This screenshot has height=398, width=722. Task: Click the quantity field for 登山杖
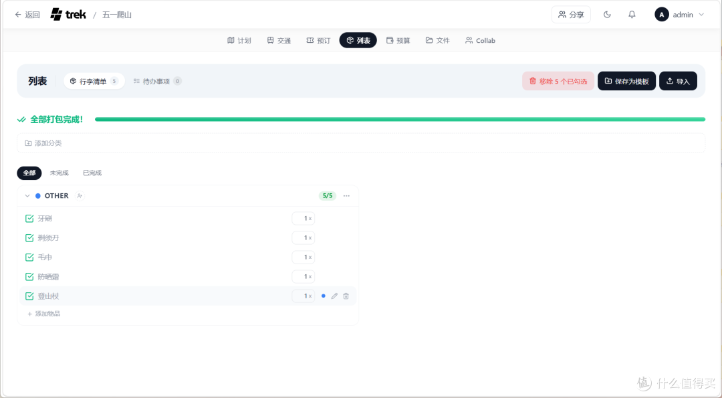pos(304,296)
